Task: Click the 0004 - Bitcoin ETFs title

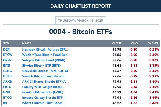Action: (x=81, y=32)
